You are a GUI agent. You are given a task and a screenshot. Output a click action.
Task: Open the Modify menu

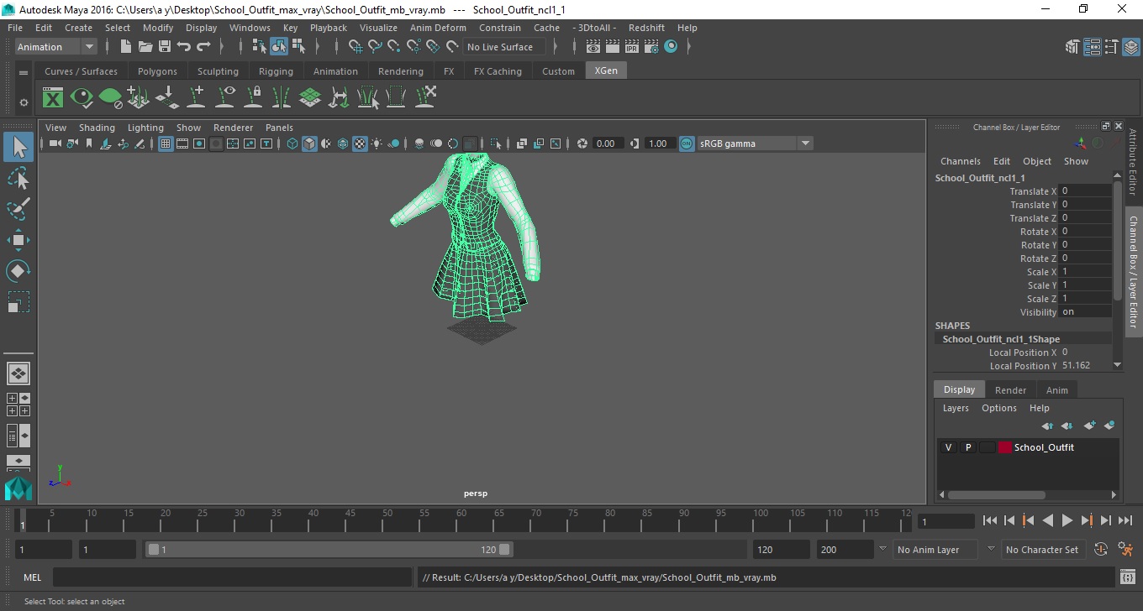click(x=158, y=28)
